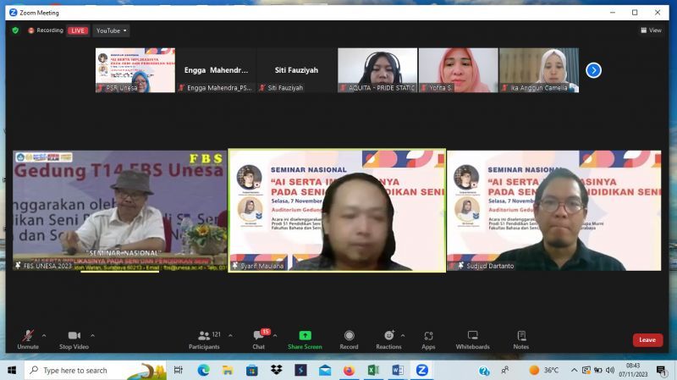Click the red Leave button
677x380 pixels.
coord(647,339)
